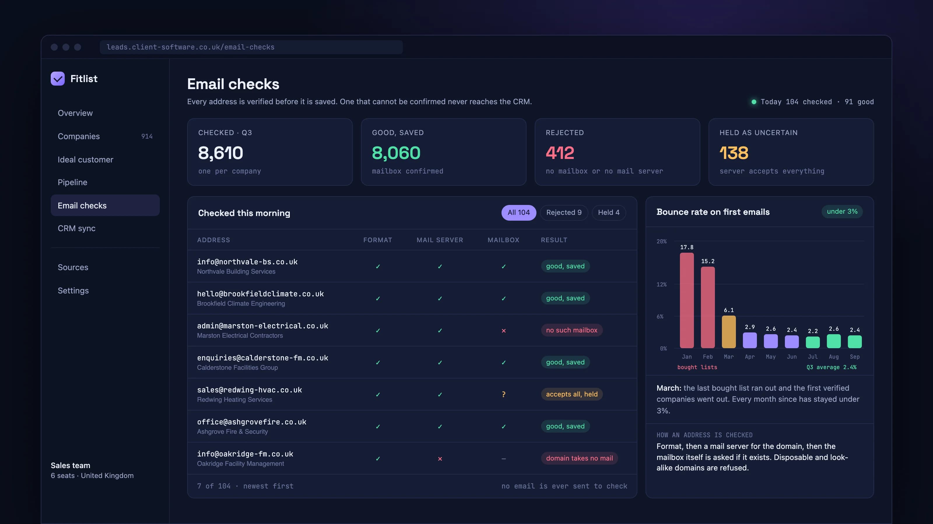Click the March 6.1 amber bar
This screenshot has height=524, width=933.
(x=729, y=332)
